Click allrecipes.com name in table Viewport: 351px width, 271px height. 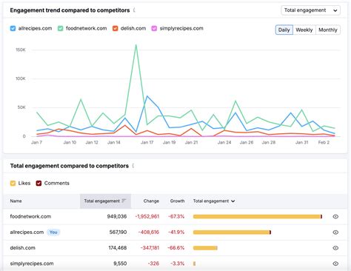point(27,232)
